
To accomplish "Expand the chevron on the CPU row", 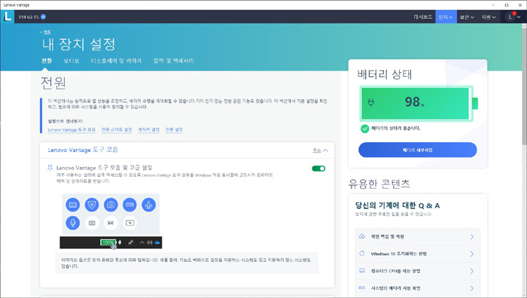I will pos(472,271).
